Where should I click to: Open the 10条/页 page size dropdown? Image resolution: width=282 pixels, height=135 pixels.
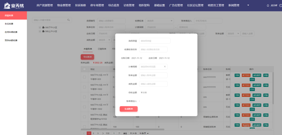pos(144,133)
